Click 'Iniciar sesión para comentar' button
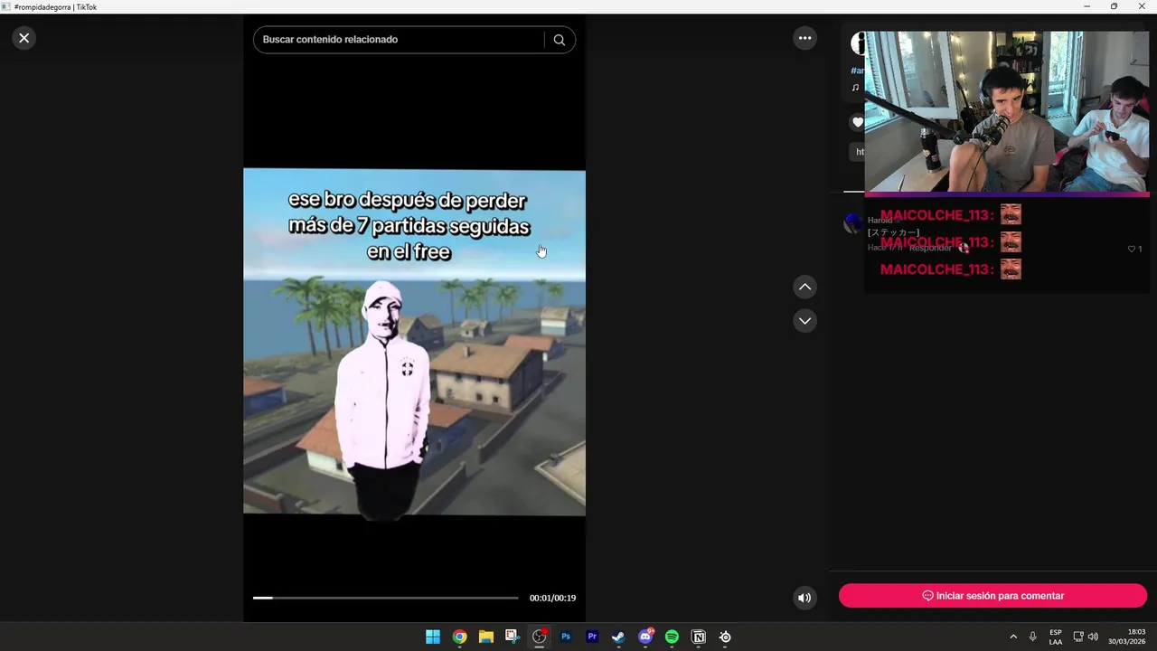This screenshot has height=651, width=1157. tap(992, 596)
